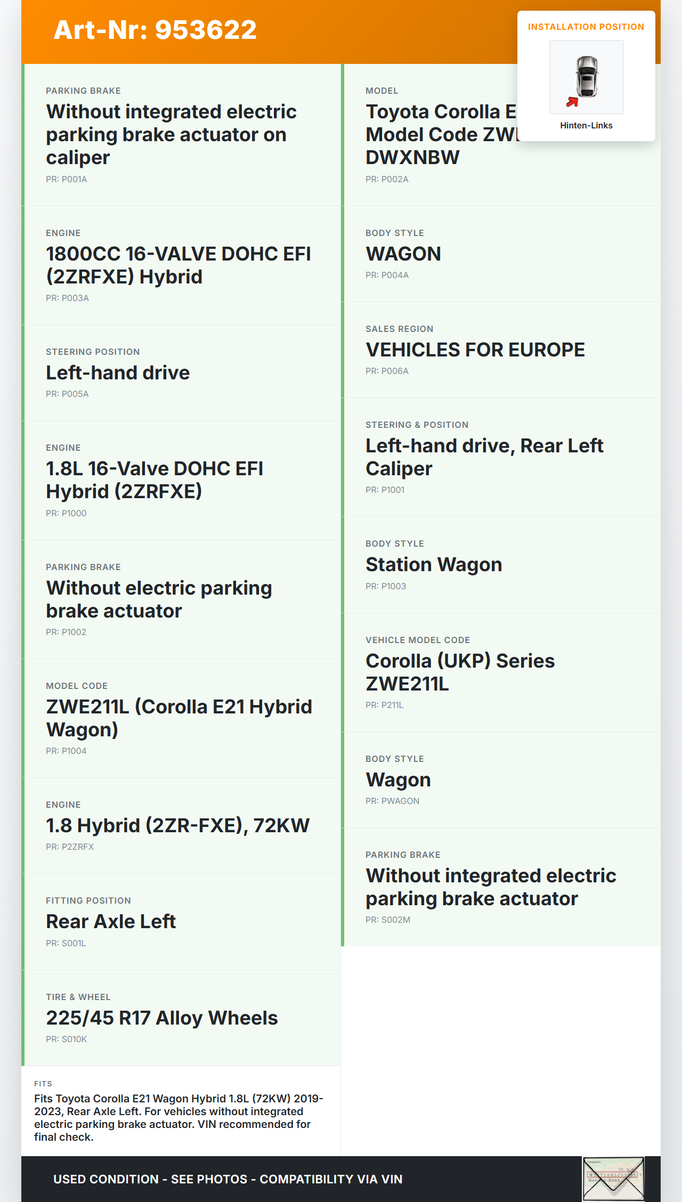Click the USED CONDITION footer banner text
682x1202 pixels.
click(228, 1179)
